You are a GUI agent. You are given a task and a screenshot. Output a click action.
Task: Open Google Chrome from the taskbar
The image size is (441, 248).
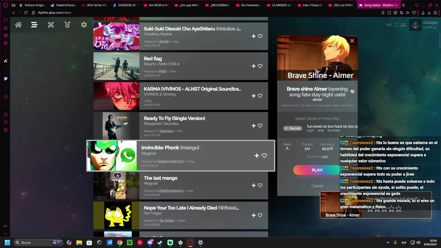pyautogui.click(x=120, y=242)
